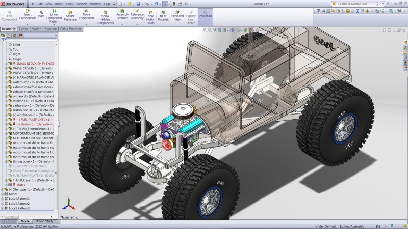Click the IPS units status entry
Viewport: 408px width, 229px height.
click(378, 226)
